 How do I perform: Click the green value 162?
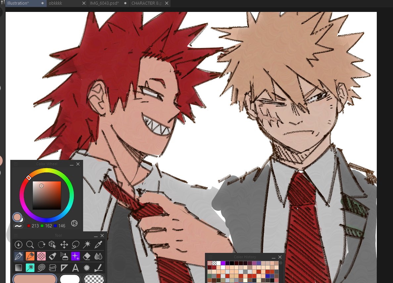(49, 226)
